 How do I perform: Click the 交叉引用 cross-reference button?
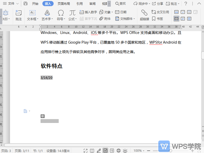(160, 12)
